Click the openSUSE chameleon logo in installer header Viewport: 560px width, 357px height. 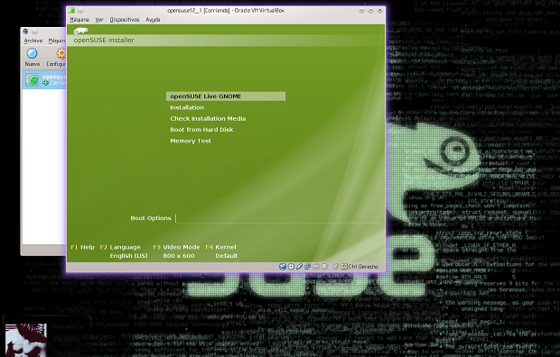point(80,31)
